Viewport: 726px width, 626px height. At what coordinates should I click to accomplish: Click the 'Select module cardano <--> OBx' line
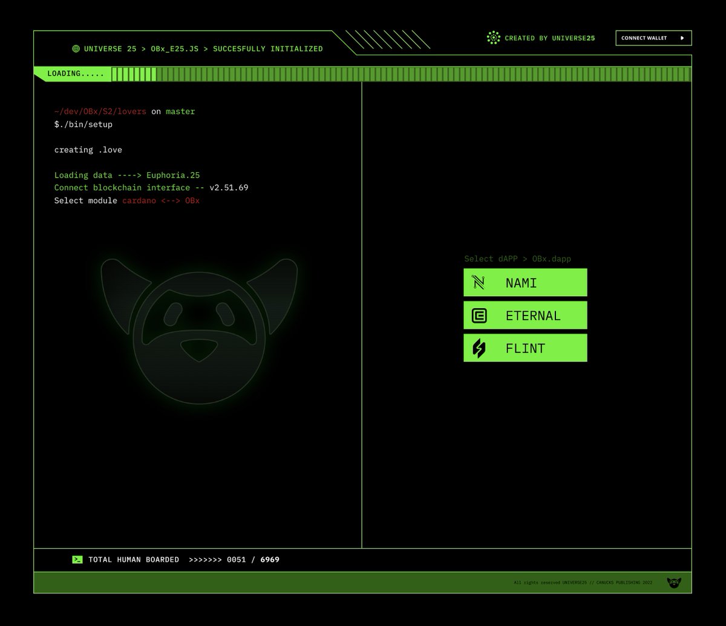(127, 201)
